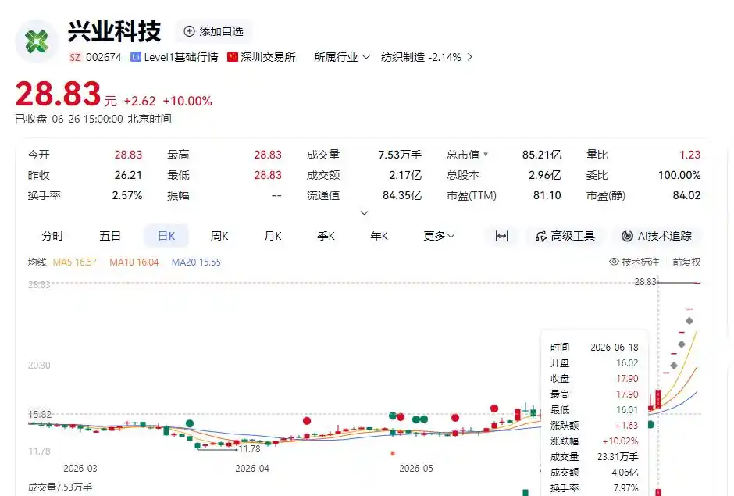This screenshot has height=496, width=734.
Task: Click the 2026-04 date axis label
Action: pos(252,468)
